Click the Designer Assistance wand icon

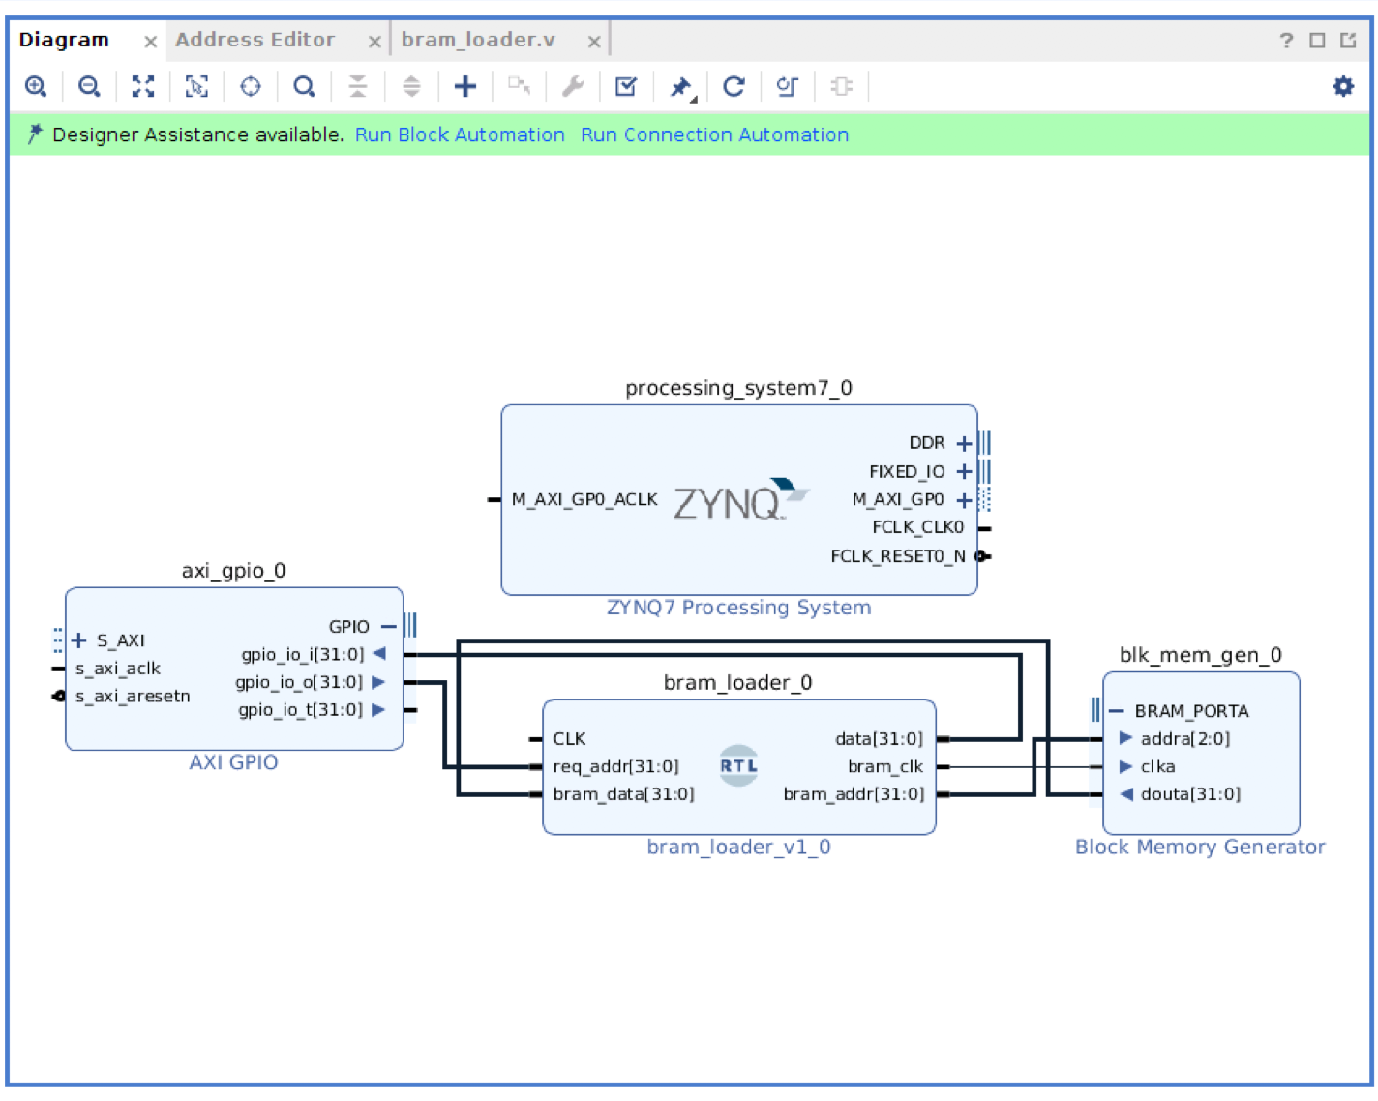pyautogui.click(x=35, y=134)
